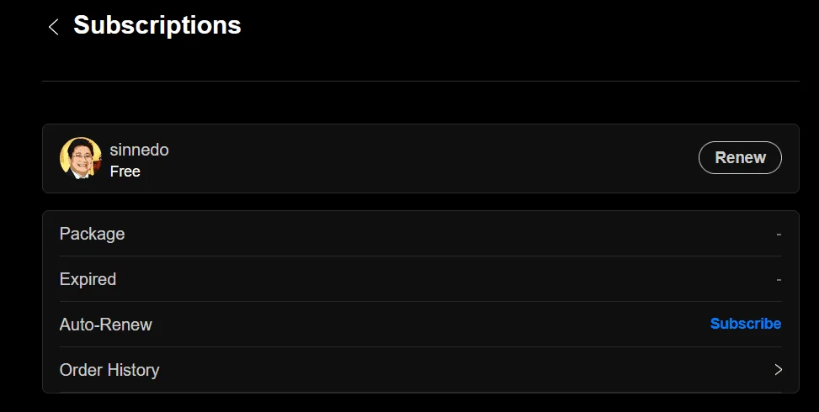Renew the subscription for sinnedo

click(740, 157)
